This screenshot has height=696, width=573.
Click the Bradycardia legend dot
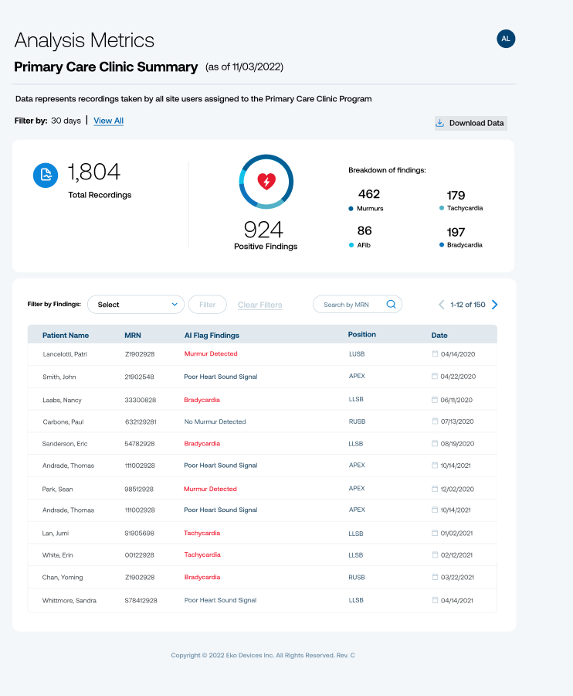tap(442, 244)
